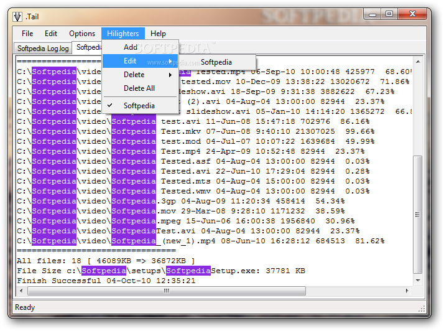This screenshot has height=331, width=444.
Task: Click the test.avi 11-Jun-08 log line
Action: pyautogui.click(x=193, y=121)
